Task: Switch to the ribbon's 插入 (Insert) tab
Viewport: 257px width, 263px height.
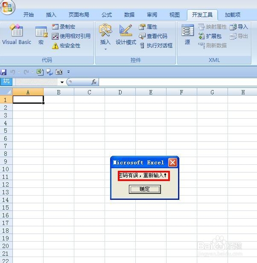Action: pos(51,15)
